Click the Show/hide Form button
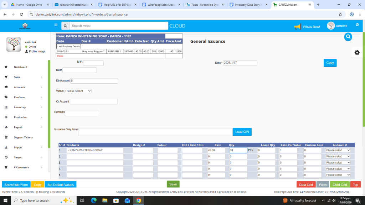The image size is (365, 205). point(16,185)
